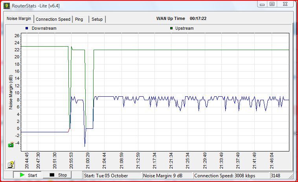This screenshot has width=298, height=182.
Task: Click the green camera snapshot icon
Action: pos(11,144)
